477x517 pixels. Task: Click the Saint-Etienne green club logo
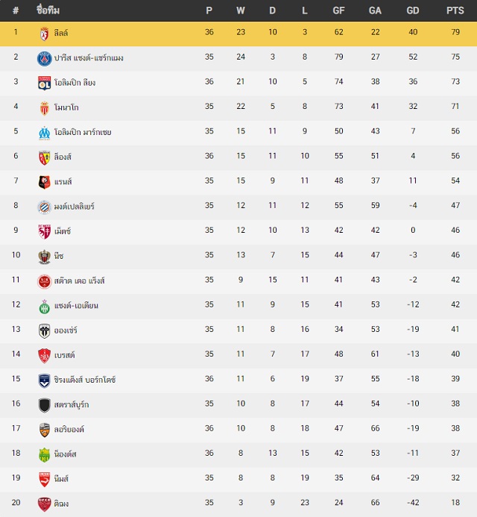tap(45, 307)
